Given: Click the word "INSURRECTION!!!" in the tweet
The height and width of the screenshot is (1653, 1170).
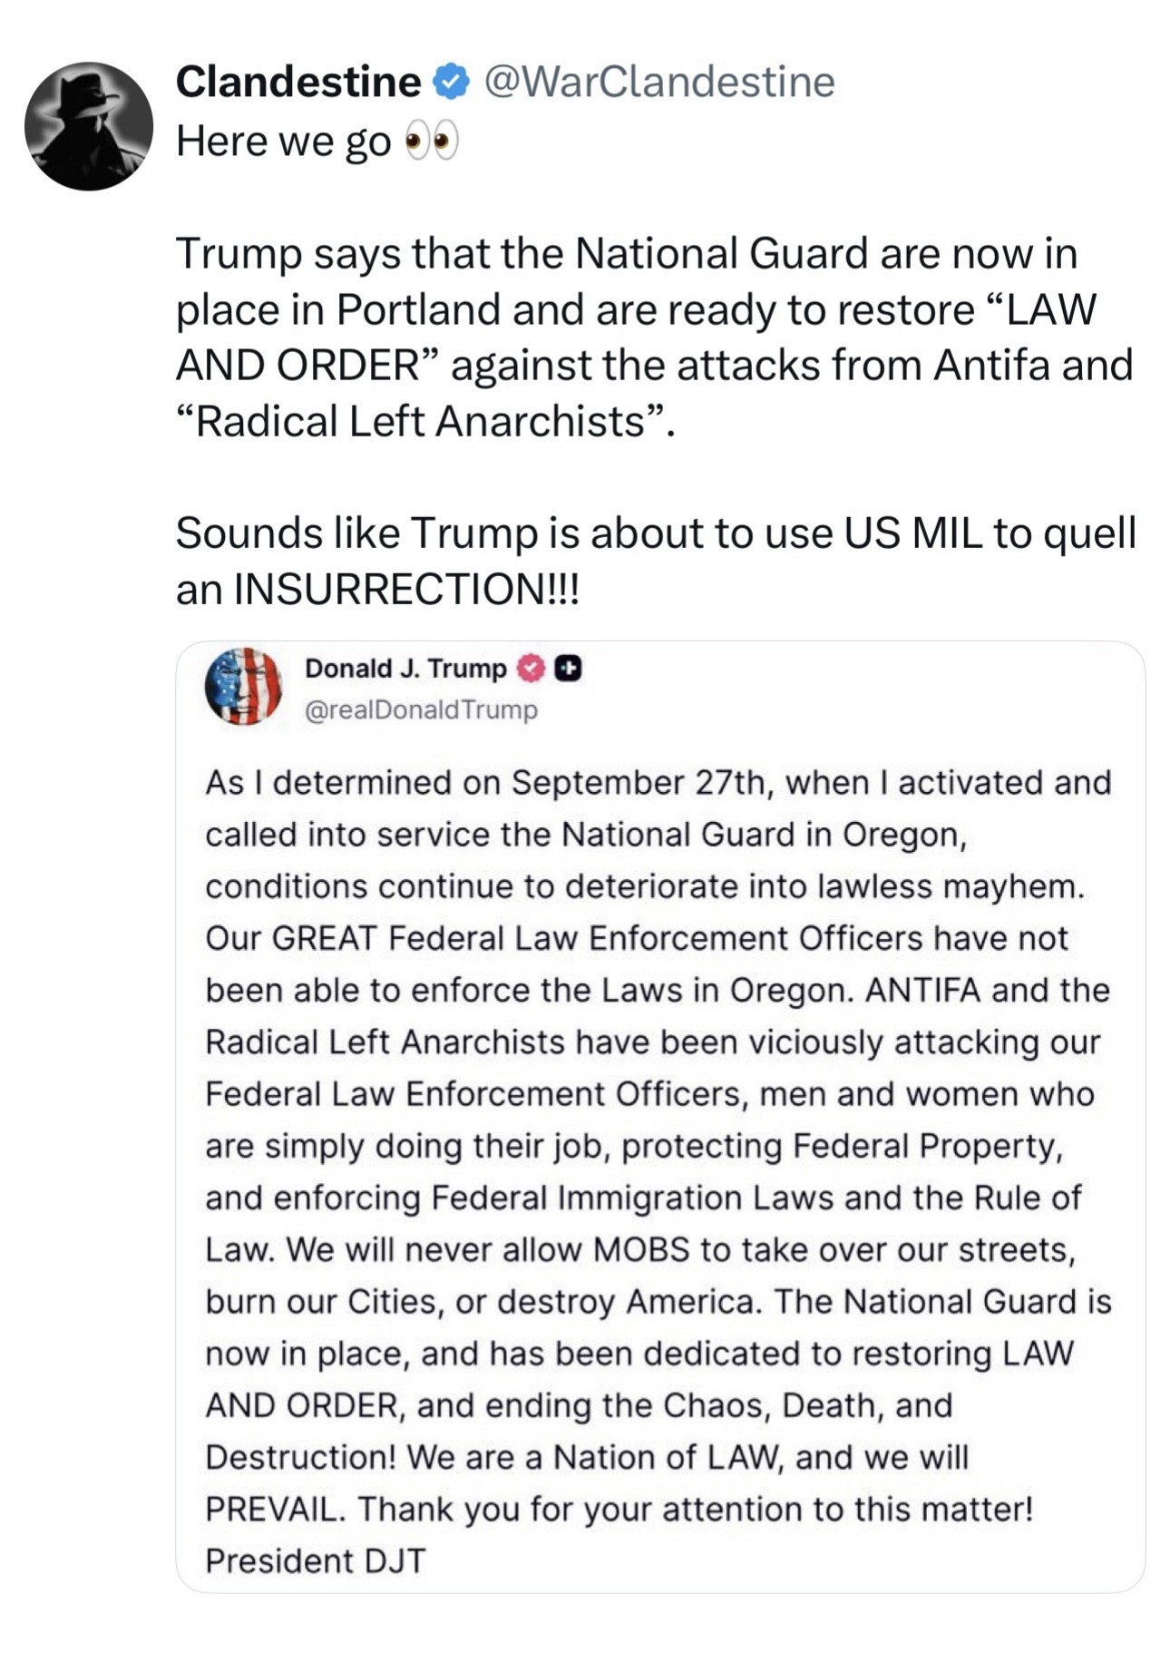Looking at the screenshot, I should point(406,589).
